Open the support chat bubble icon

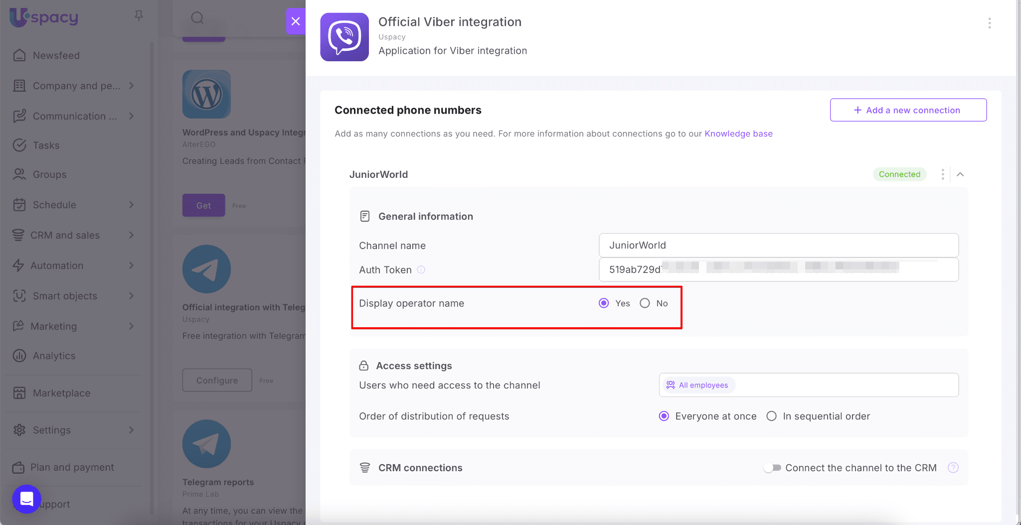(26, 499)
